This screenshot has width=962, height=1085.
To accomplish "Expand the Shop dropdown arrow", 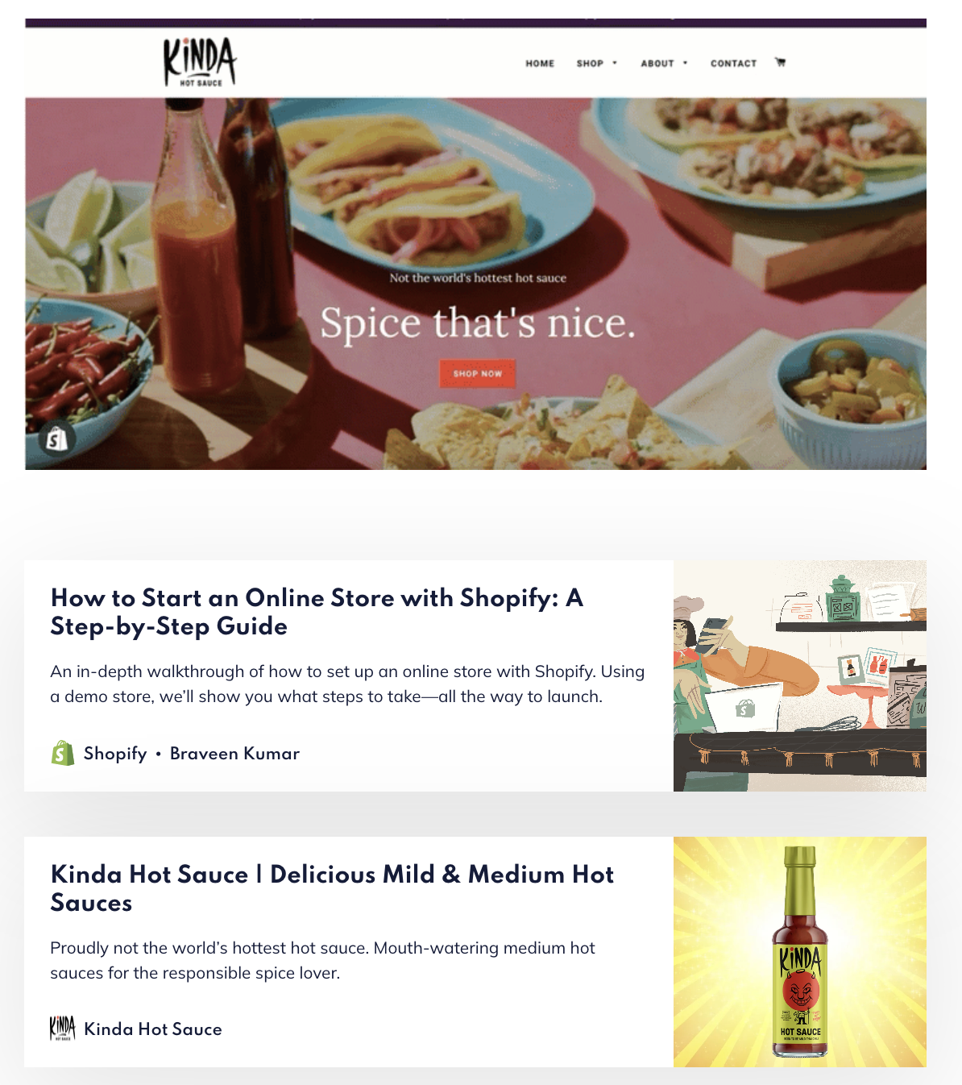I will [x=615, y=63].
